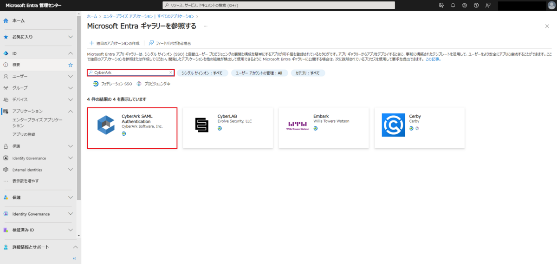This screenshot has height=264, width=557.
Task: Click the アプリケーション grid icon
Action: click(x=6, y=111)
